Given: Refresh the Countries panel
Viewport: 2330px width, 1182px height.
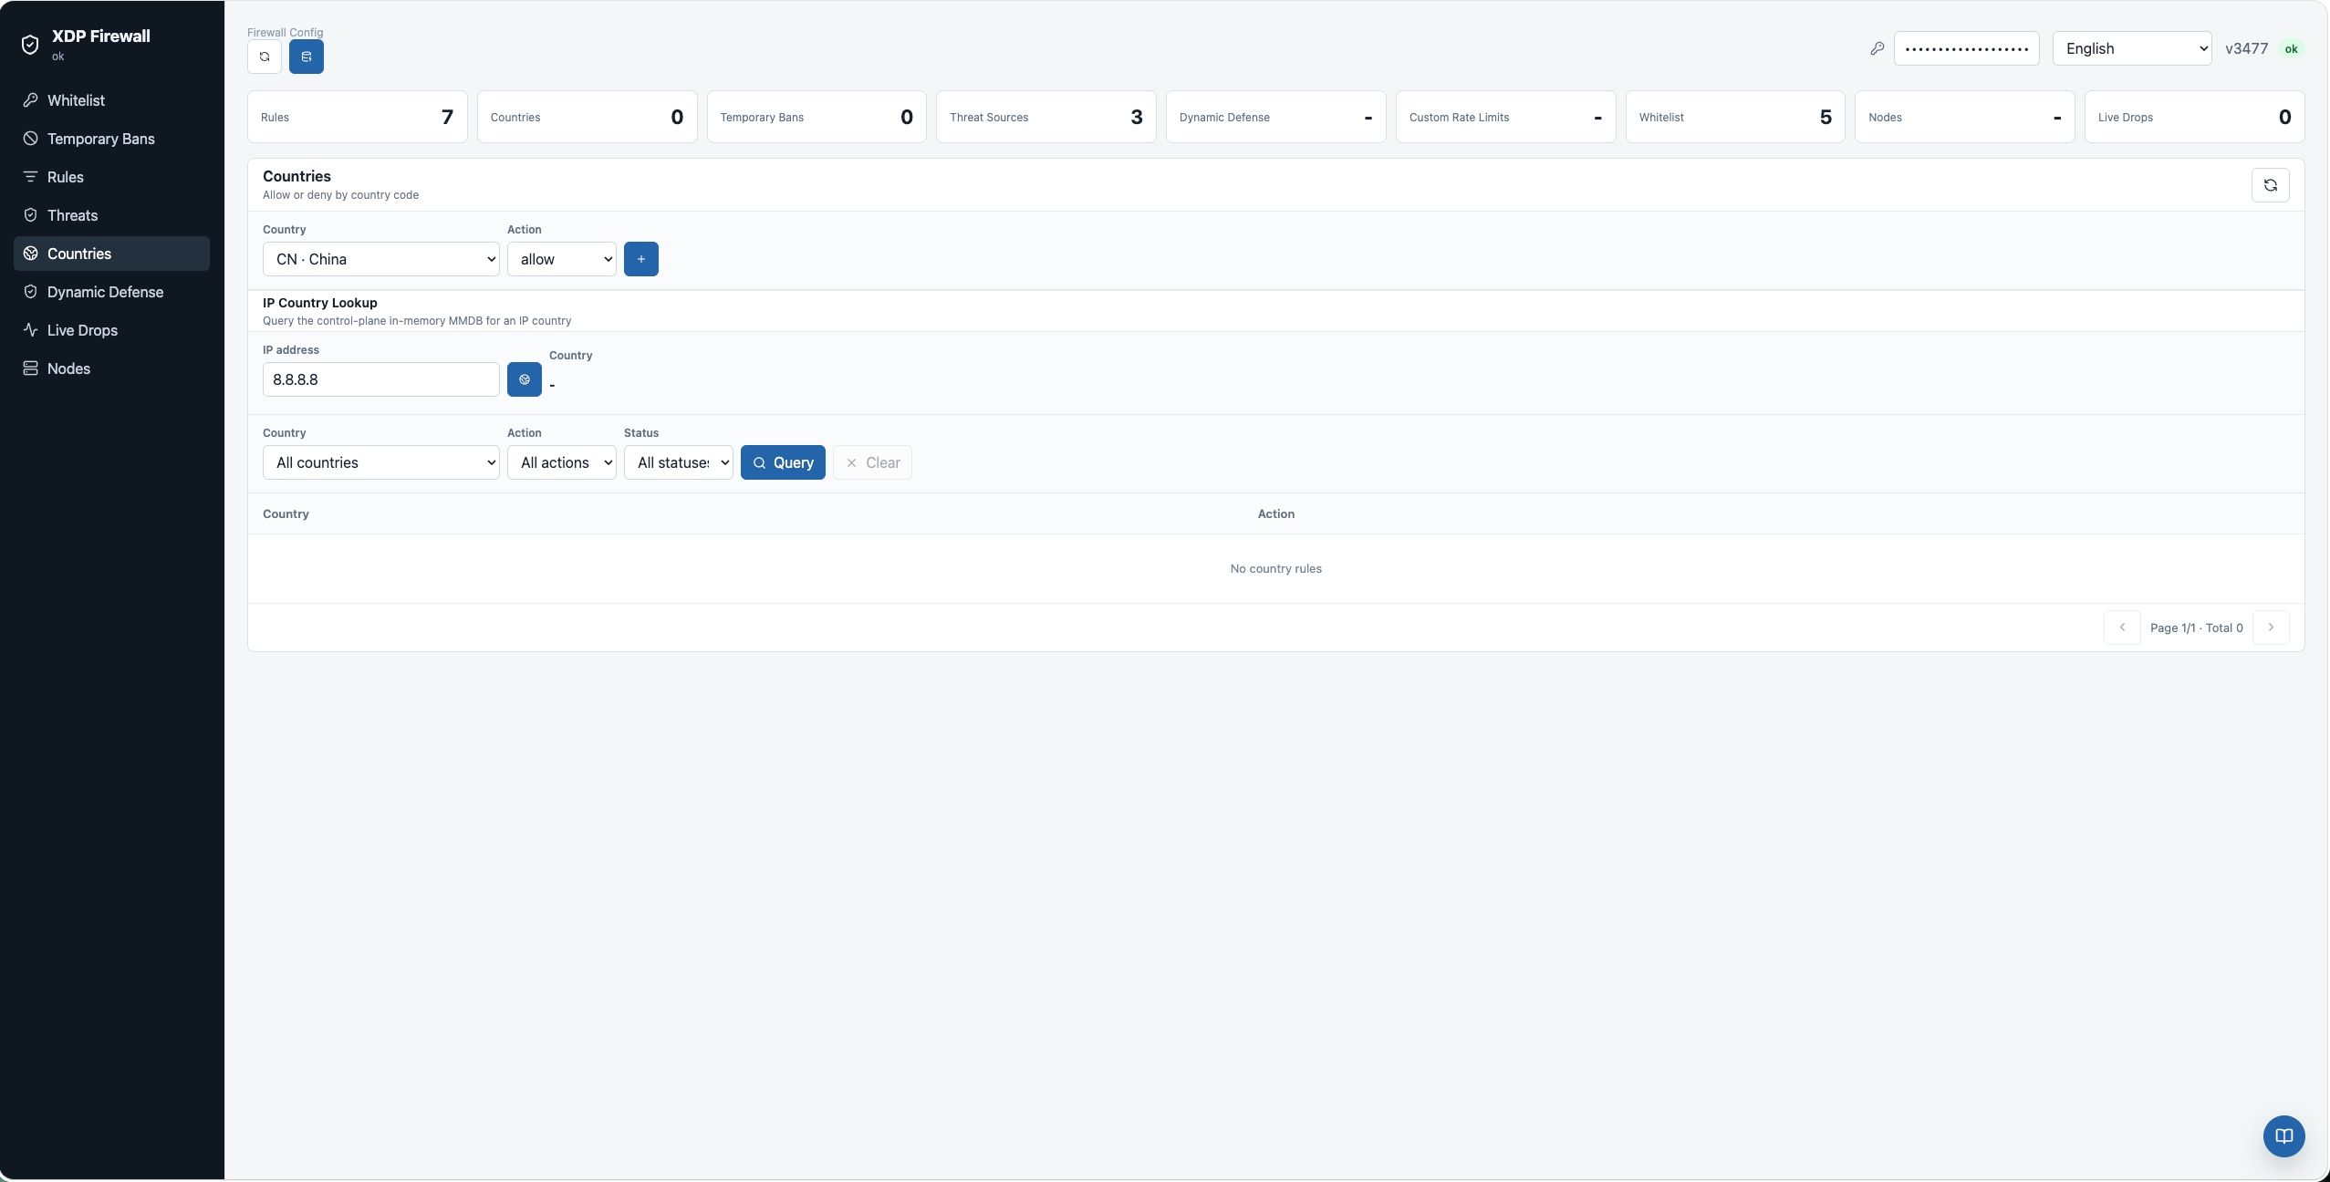Looking at the screenshot, I should pos(2271,185).
